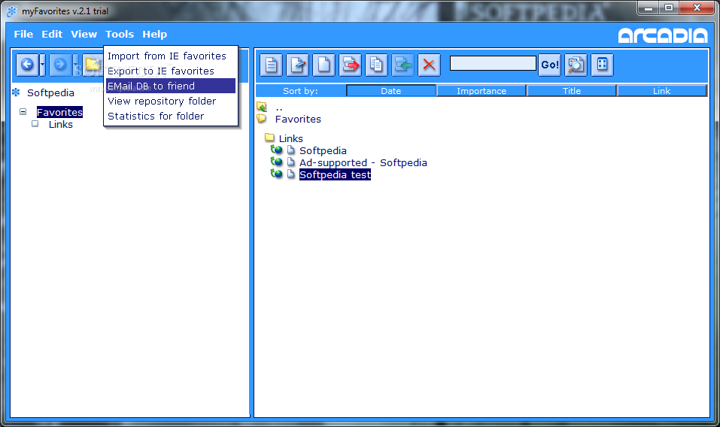Click the box beside Links tree node
The width and height of the screenshot is (720, 427).
35,124
